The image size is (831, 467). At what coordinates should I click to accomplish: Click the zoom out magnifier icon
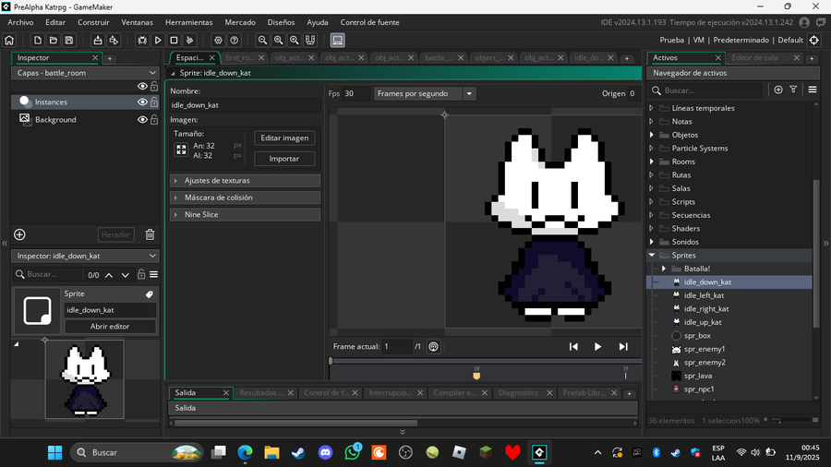263,40
